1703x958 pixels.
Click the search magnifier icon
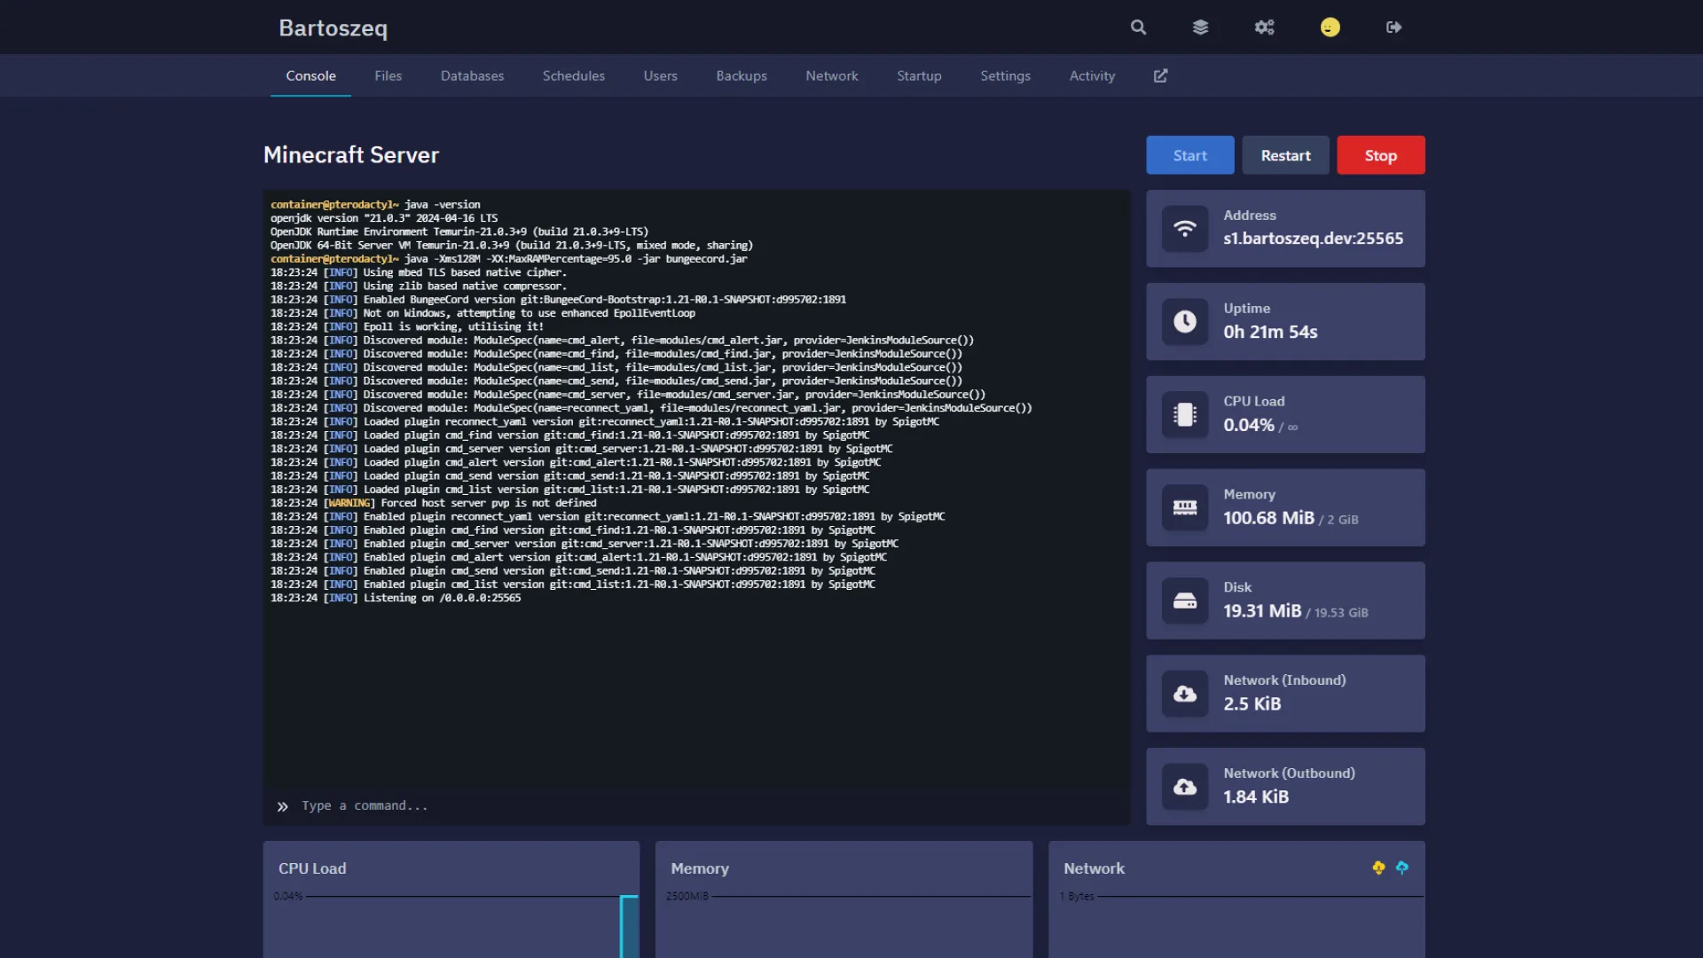(1138, 27)
